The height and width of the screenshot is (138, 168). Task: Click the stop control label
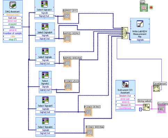pyautogui.click(x=142, y=2)
